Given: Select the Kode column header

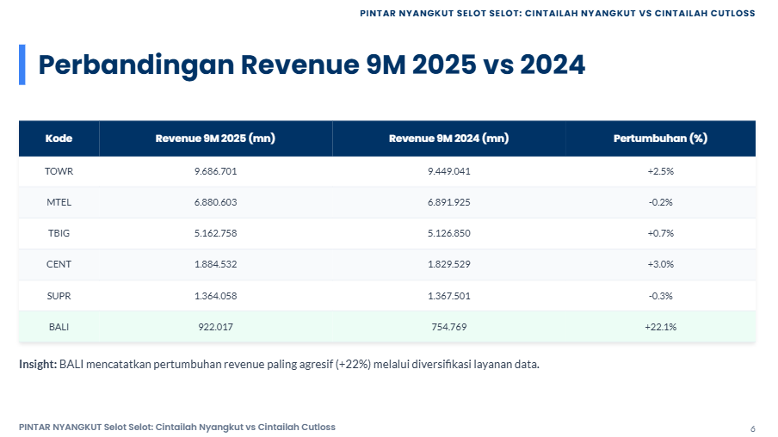Looking at the screenshot, I should click(x=59, y=138).
